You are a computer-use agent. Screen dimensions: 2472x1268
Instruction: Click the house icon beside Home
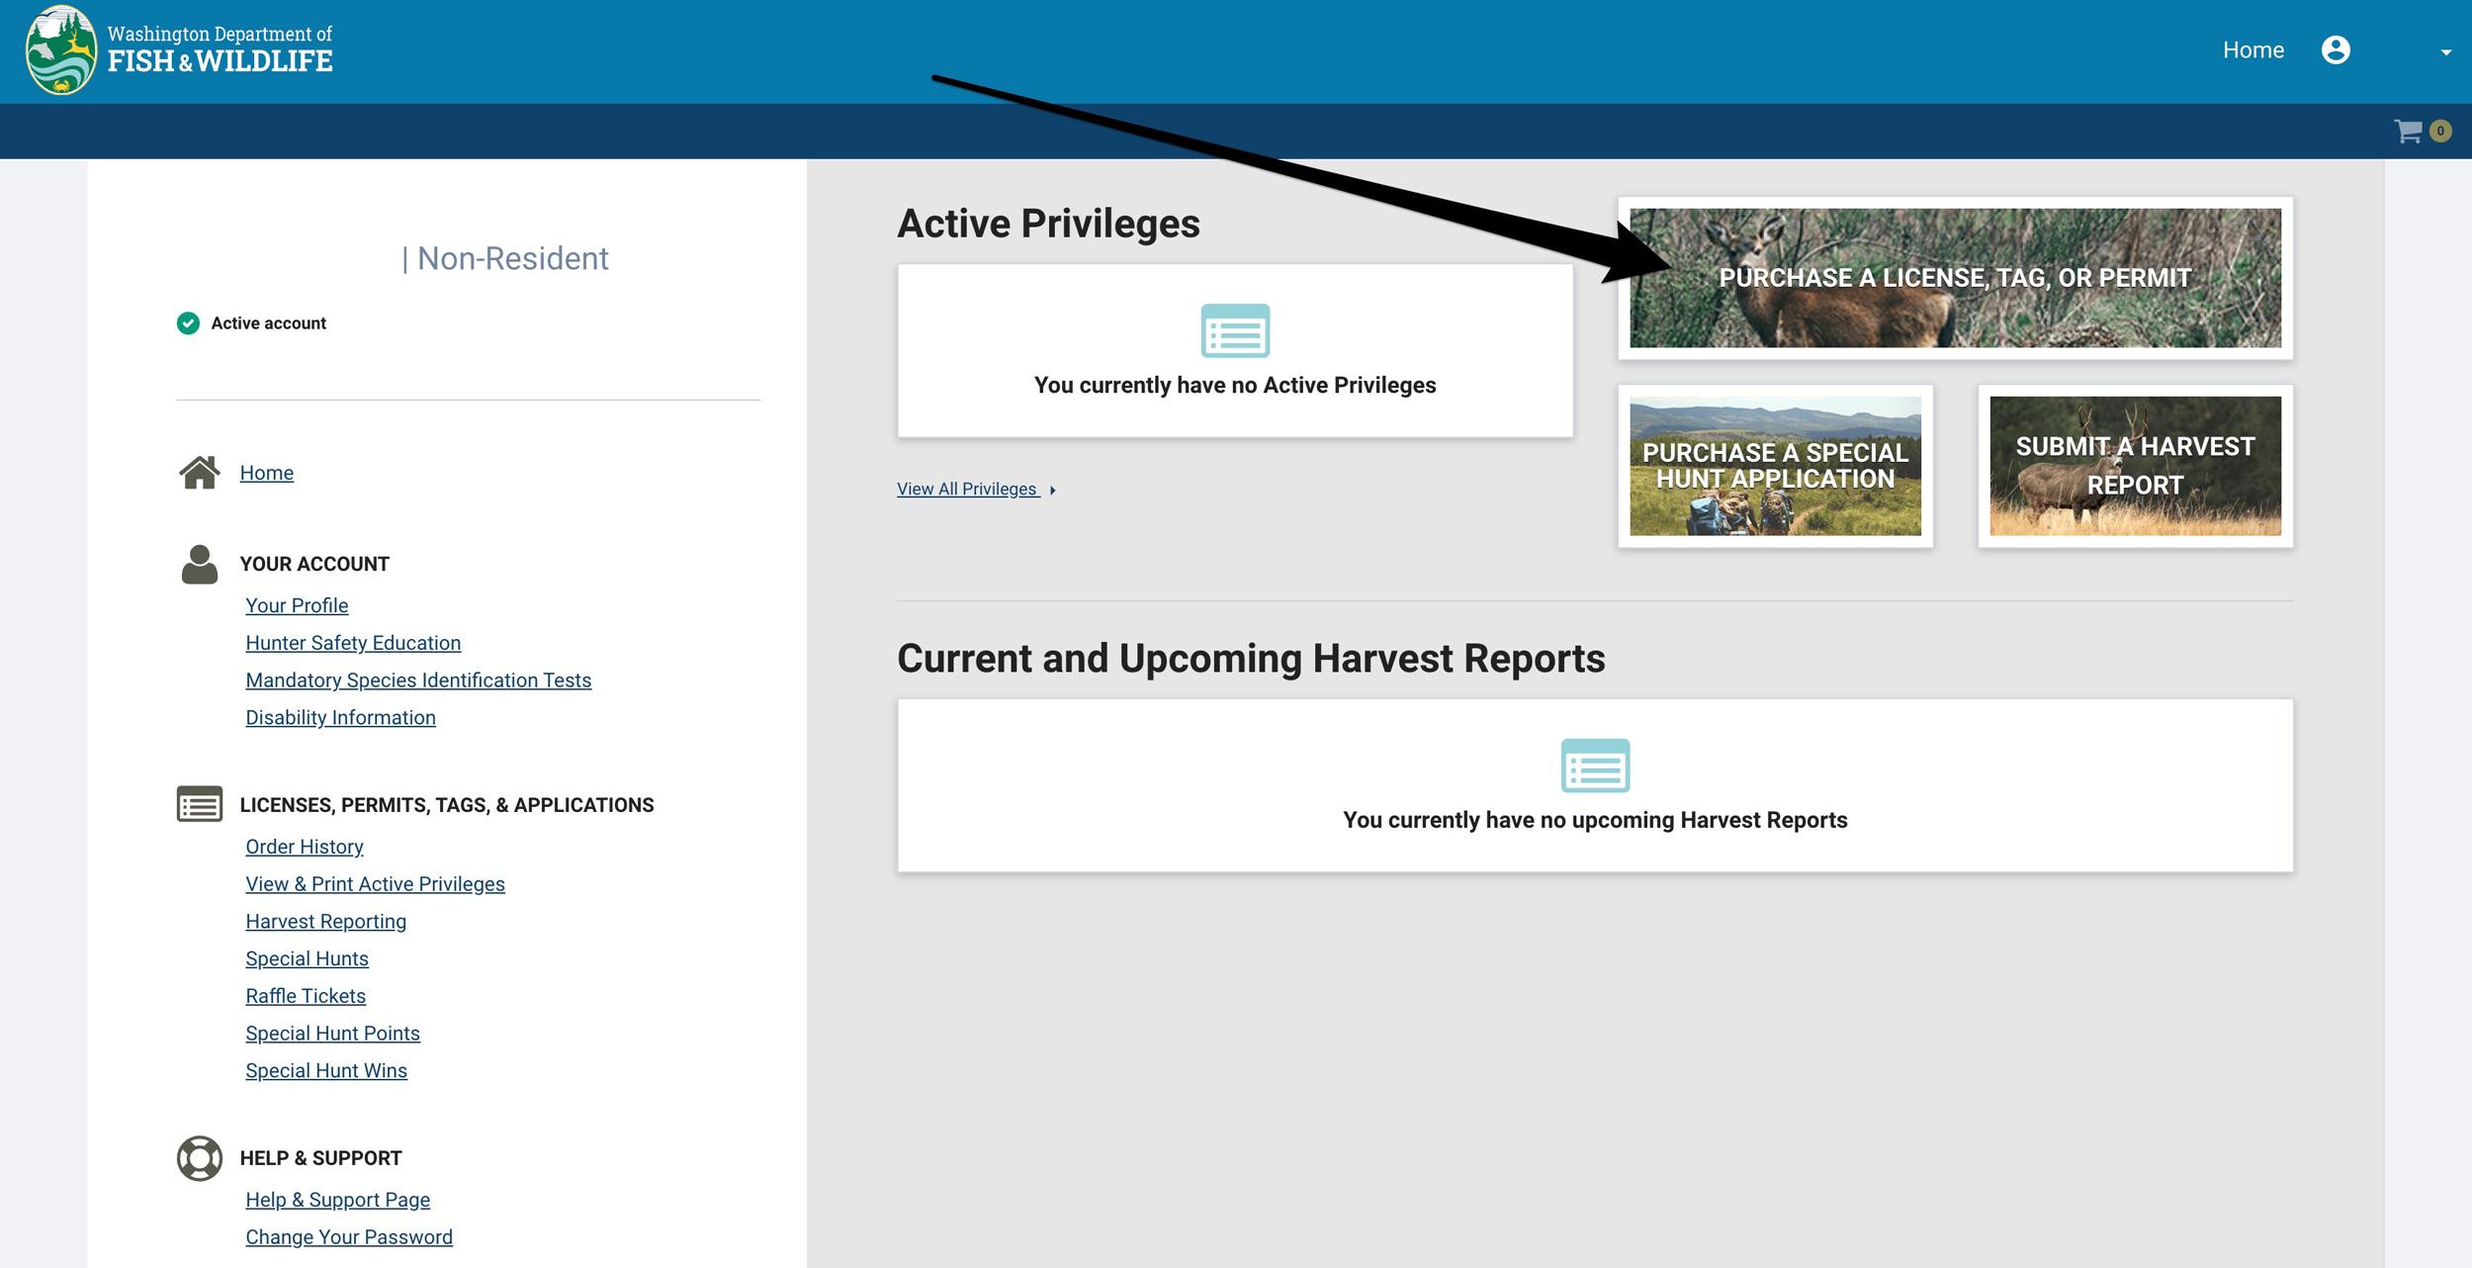coord(199,472)
